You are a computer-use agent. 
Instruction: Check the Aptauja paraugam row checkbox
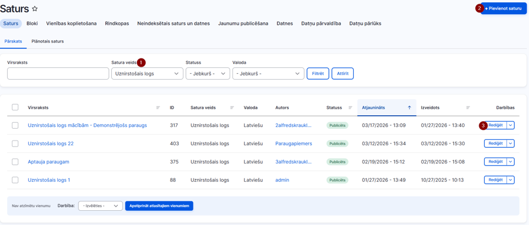15,162
